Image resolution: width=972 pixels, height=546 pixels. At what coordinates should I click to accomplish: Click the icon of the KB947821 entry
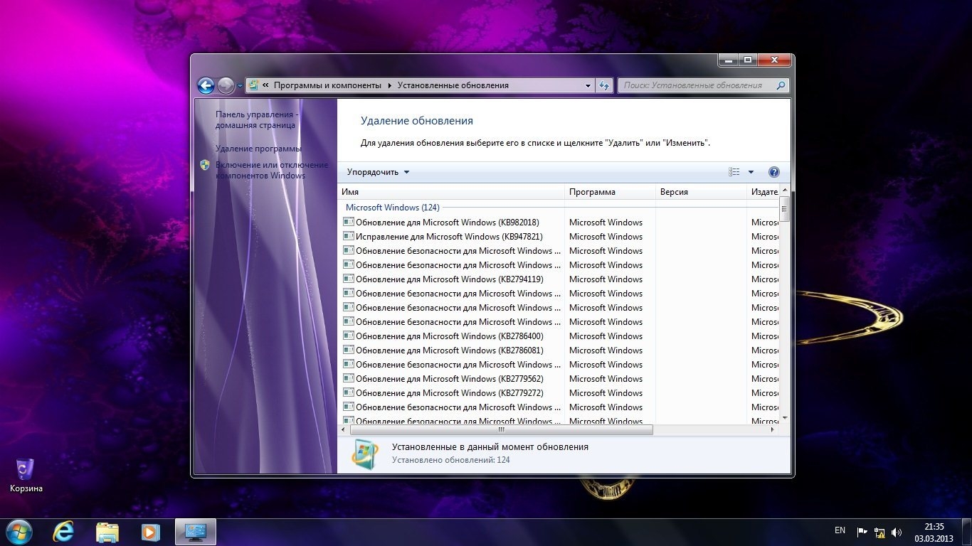click(348, 236)
